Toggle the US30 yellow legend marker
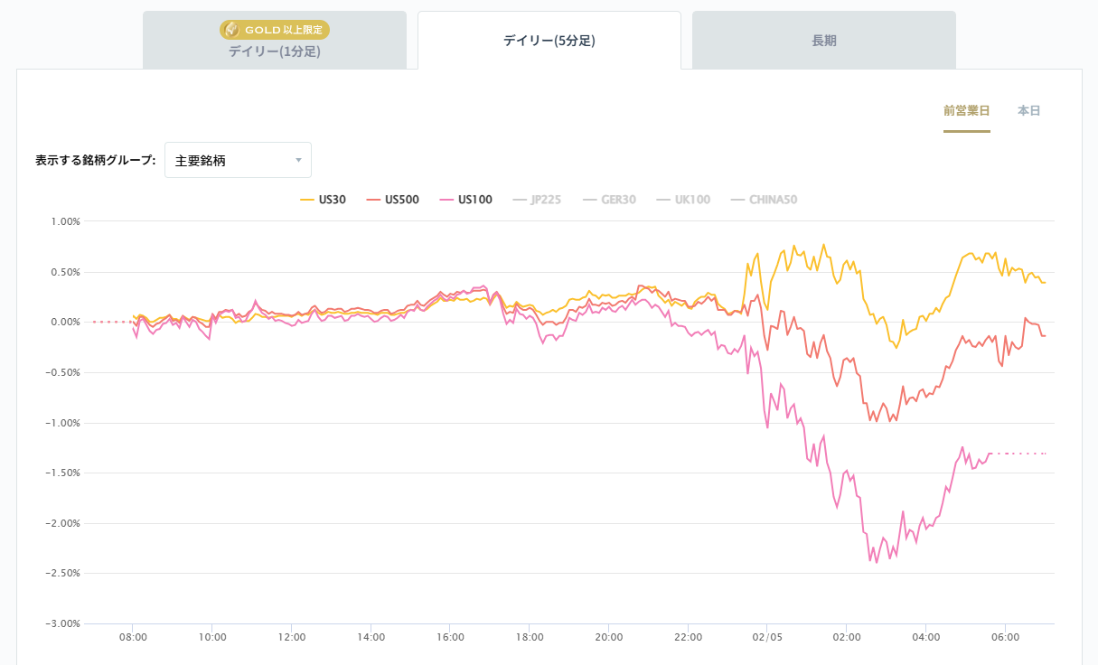 pos(306,200)
